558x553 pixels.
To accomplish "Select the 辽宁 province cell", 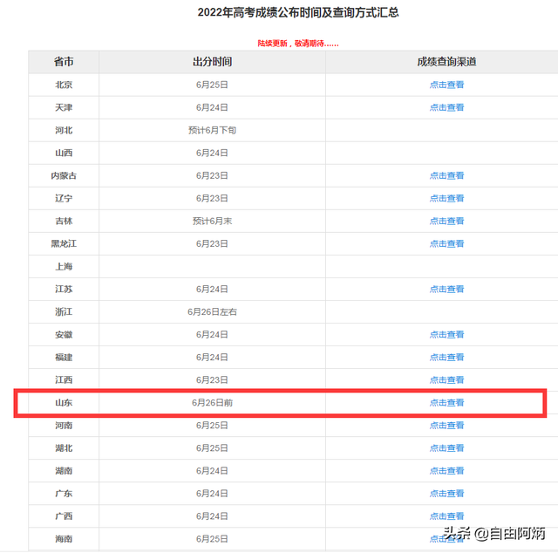I will click(x=64, y=198).
